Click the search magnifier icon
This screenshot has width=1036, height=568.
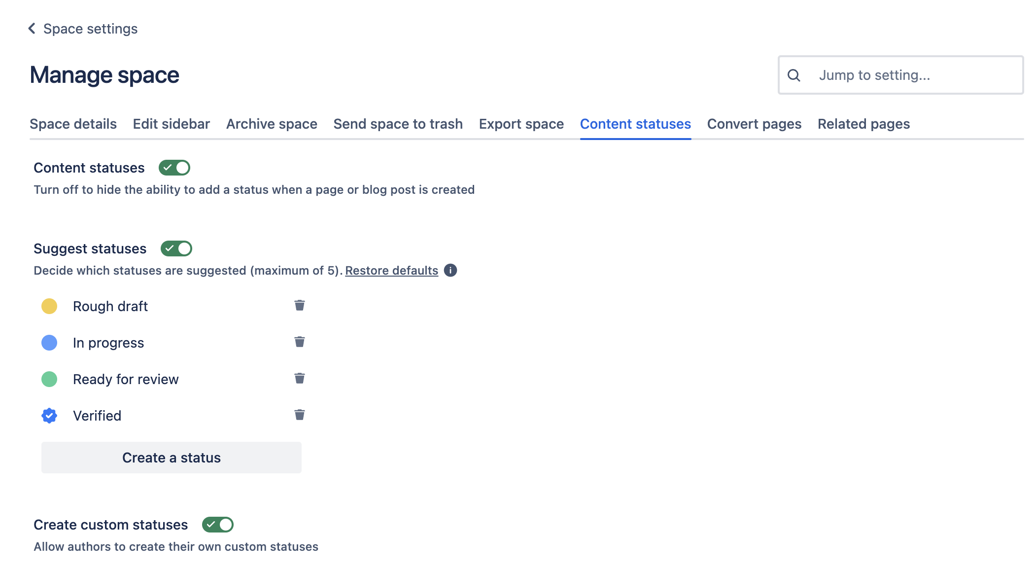pos(794,75)
